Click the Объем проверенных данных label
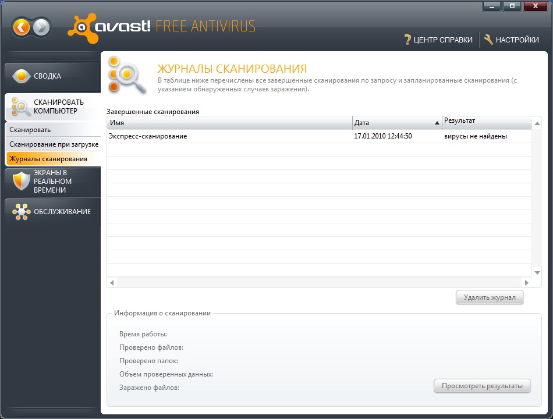 pyautogui.click(x=166, y=374)
